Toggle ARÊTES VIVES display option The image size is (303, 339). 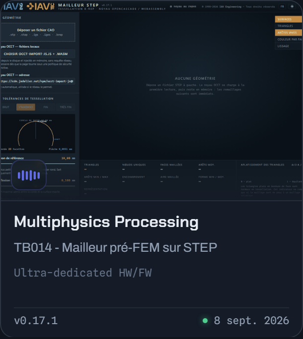(x=289, y=33)
